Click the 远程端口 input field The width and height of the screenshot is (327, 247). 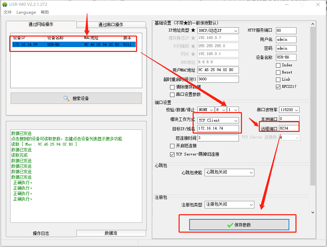pyautogui.click(x=289, y=128)
